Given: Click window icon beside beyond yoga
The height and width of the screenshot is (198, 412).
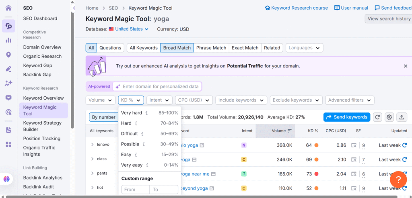Looking at the screenshot, I should pyautogui.click(x=212, y=188).
